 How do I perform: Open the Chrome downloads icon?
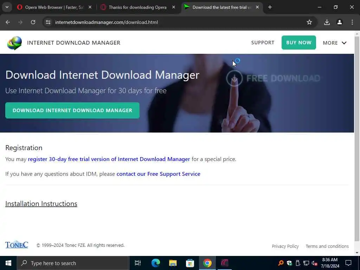pos(327,22)
